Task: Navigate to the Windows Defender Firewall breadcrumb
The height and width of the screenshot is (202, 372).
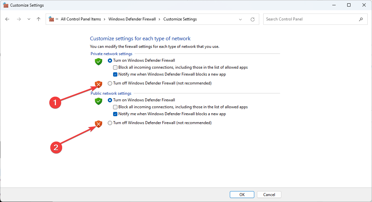Action: [132, 19]
